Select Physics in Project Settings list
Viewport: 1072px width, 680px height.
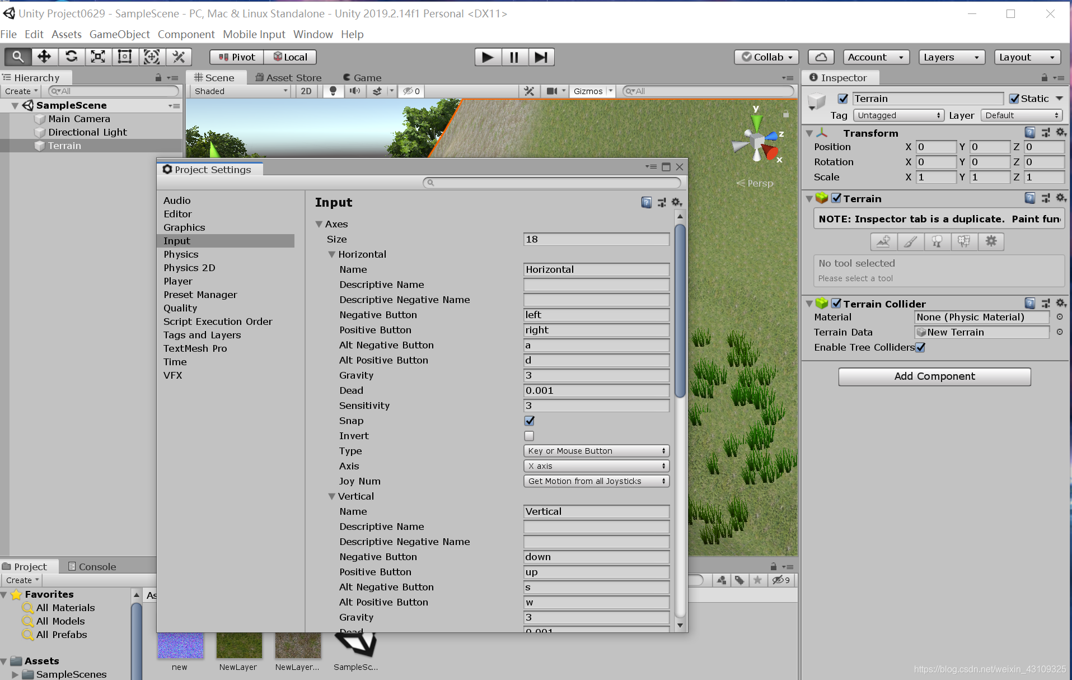(181, 254)
